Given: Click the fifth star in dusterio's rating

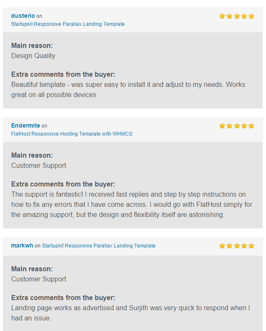Looking at the screenshot, I should tap(251, 16).
